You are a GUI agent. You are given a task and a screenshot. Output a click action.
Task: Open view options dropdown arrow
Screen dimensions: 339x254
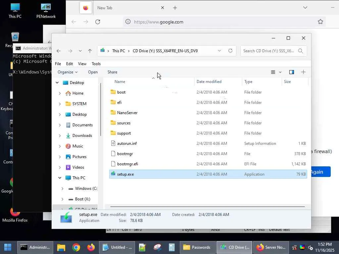coord(280,72)
